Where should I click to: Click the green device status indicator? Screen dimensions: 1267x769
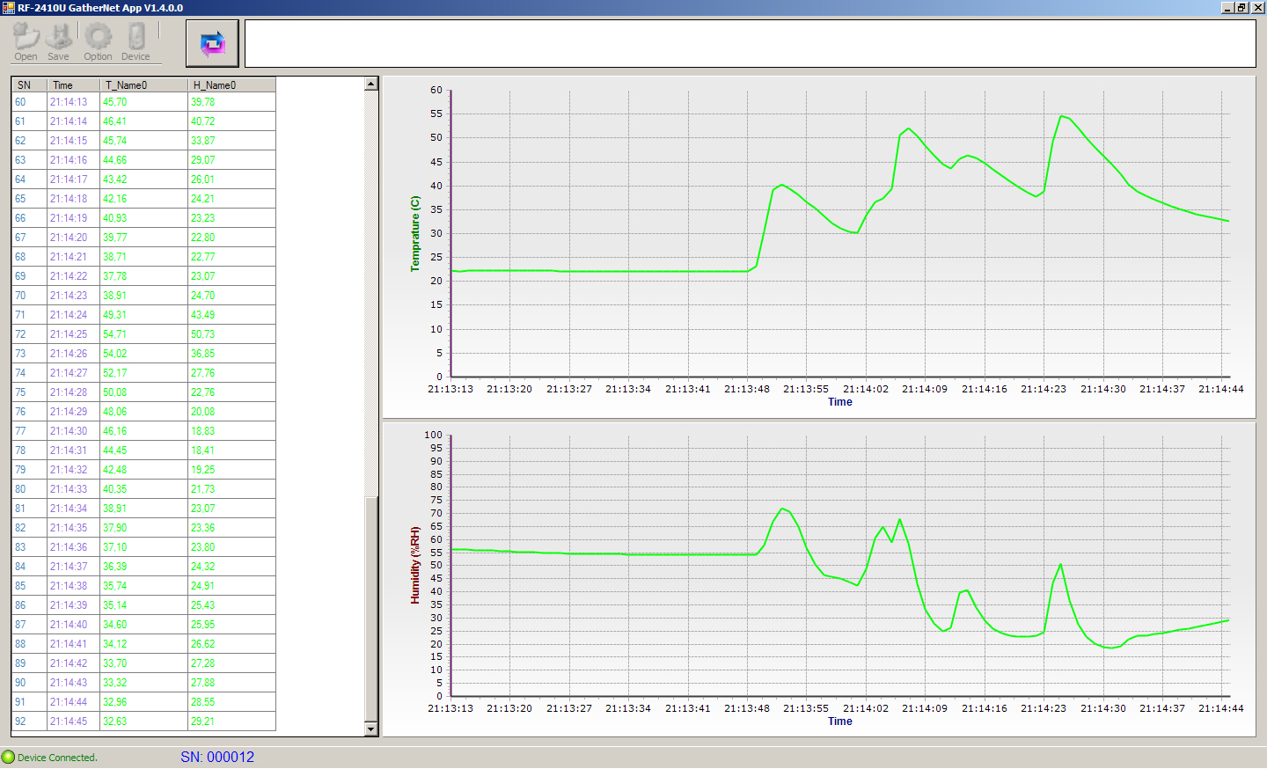(8, 757)
